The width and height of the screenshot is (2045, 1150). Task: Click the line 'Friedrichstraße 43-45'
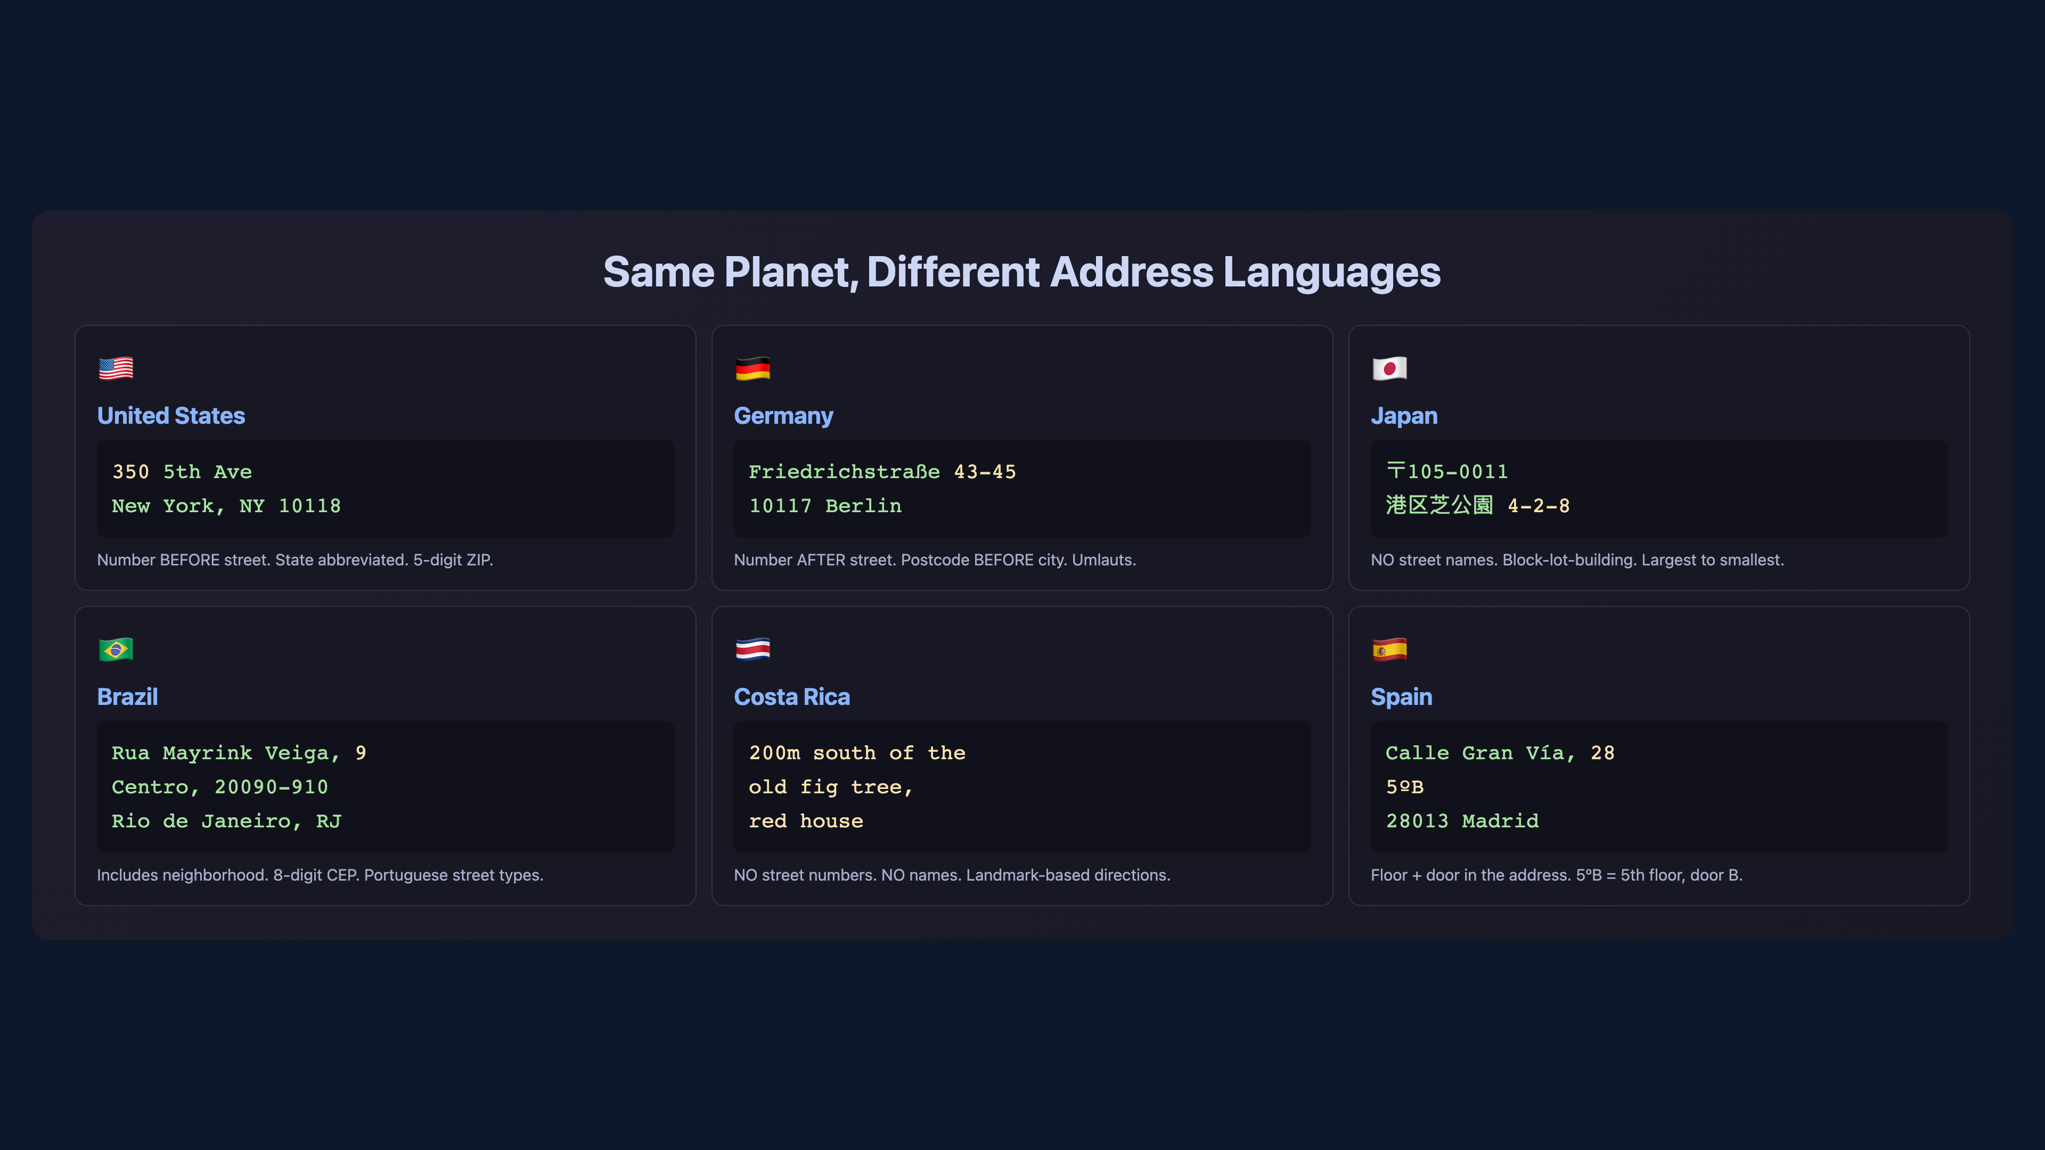882,472
